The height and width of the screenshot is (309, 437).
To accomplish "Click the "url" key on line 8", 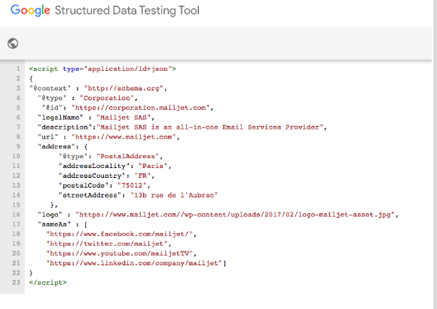I will [x=48, y=136].
